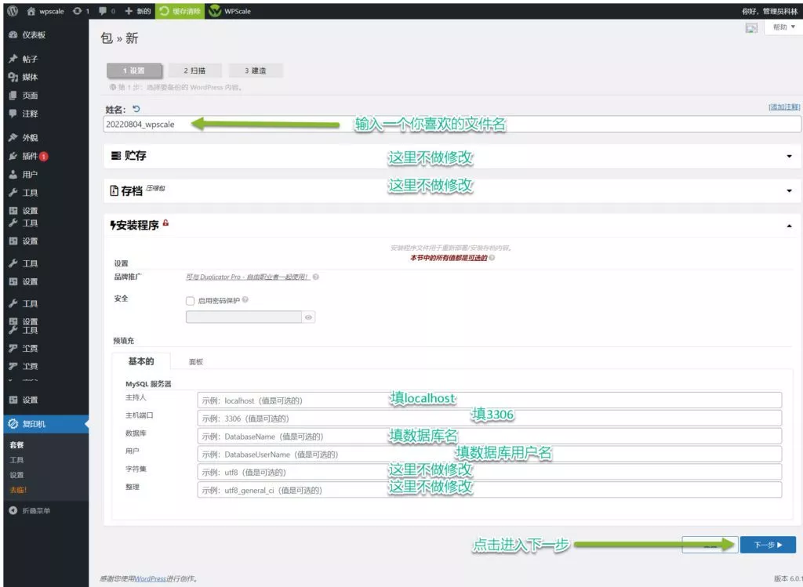Open the wpscale site home link
803x587 pixels.
tap(45, 11)
